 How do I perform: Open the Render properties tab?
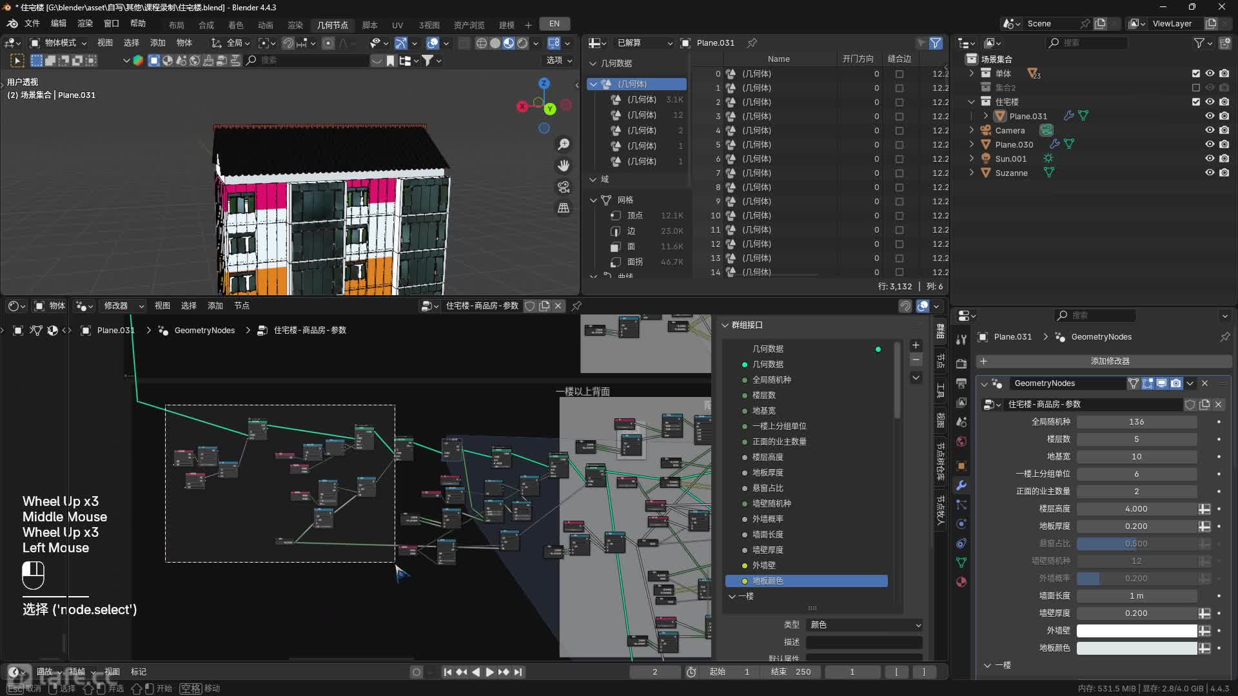pos(961,363)
